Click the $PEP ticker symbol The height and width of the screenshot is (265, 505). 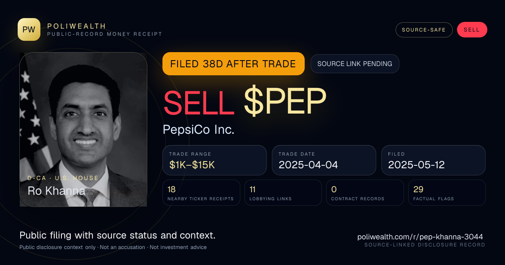tap(285, 101)
